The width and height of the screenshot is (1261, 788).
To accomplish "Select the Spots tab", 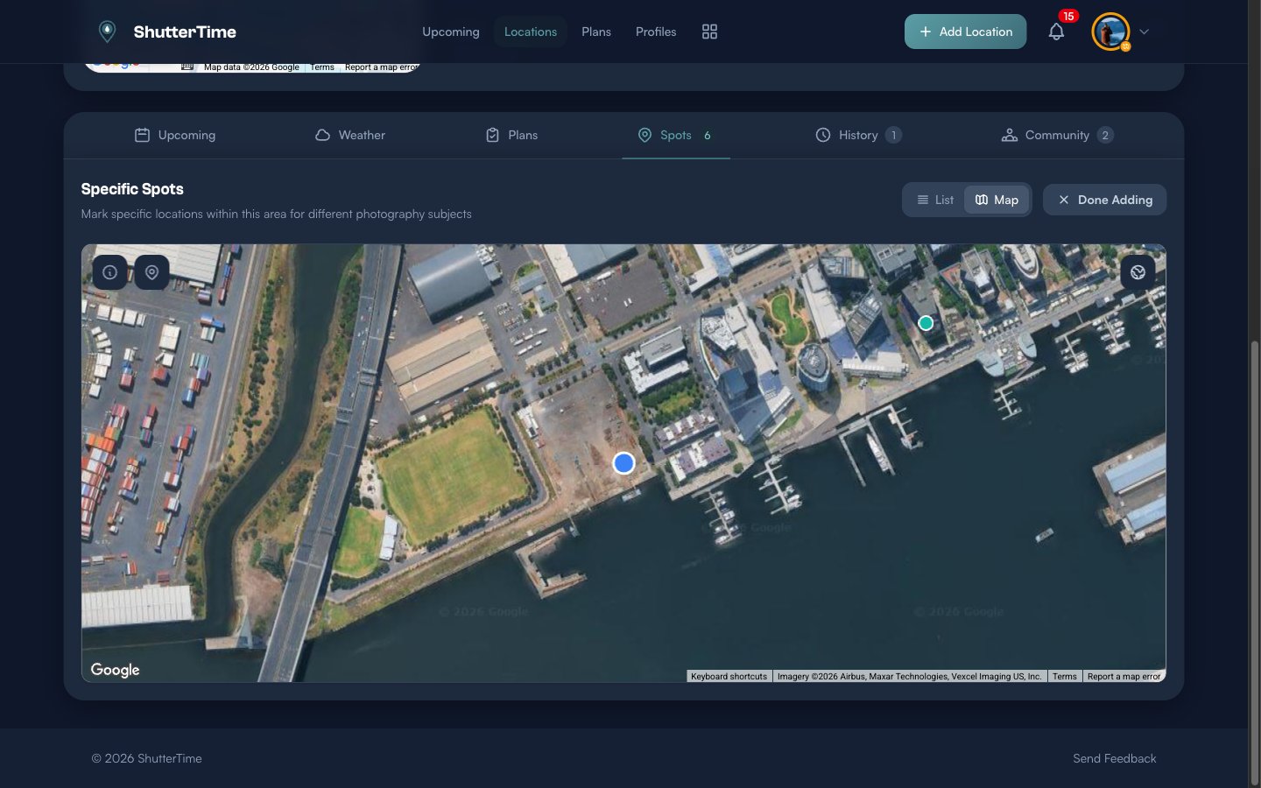I will tap(675, 135).
